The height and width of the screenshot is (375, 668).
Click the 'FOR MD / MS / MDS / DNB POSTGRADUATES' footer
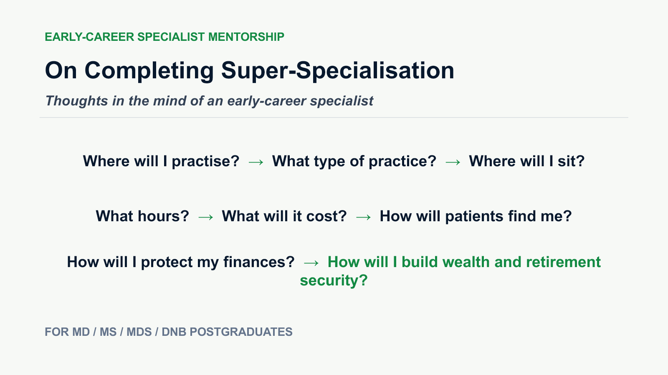coord(169,332)
